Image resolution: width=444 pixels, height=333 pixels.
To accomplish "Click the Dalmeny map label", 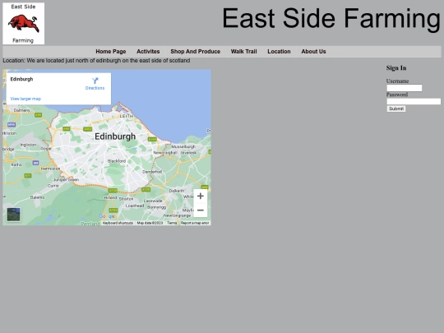I will tap(21, 110).
